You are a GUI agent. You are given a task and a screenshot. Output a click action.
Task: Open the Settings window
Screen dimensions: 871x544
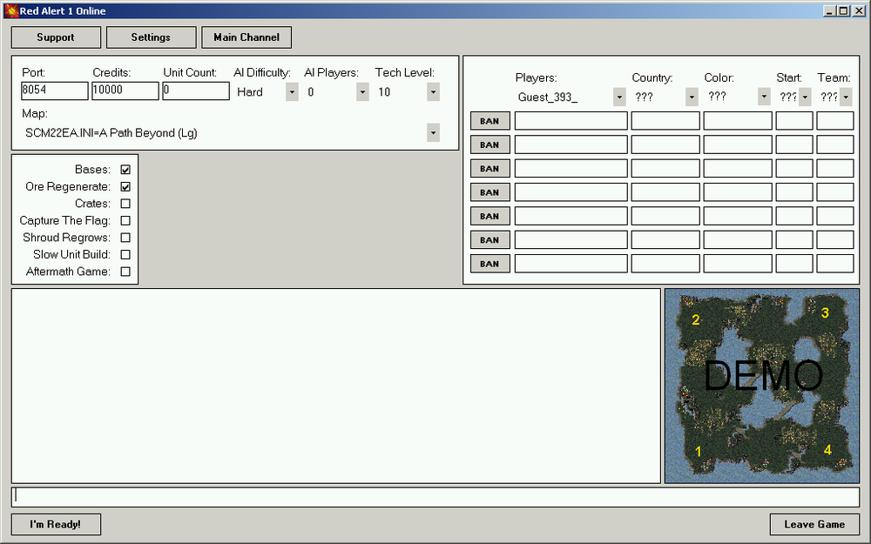pos(151,37)
